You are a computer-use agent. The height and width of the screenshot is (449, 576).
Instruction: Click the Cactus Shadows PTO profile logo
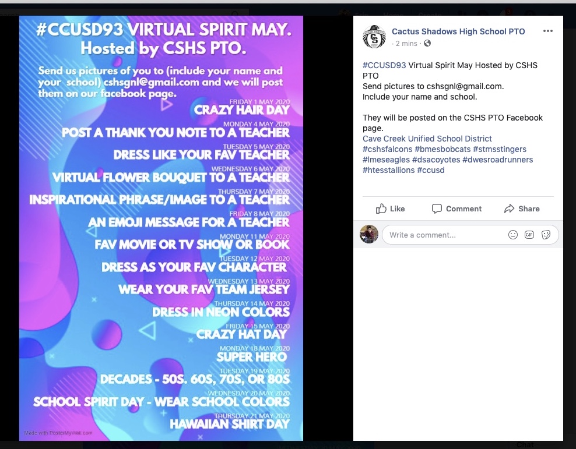(374, 37)
